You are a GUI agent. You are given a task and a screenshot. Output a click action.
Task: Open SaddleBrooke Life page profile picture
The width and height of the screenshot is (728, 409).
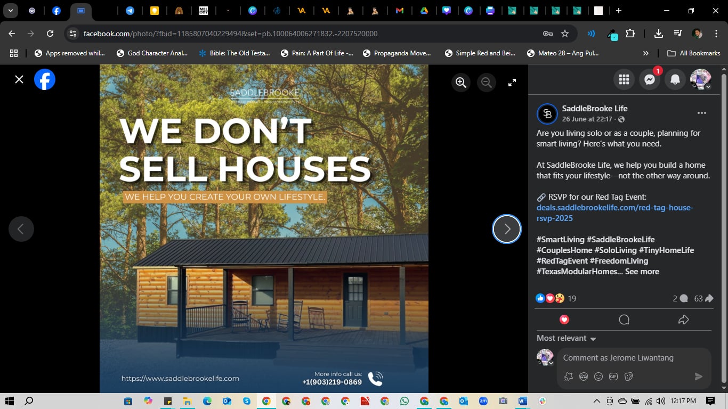tap(547, 113)
